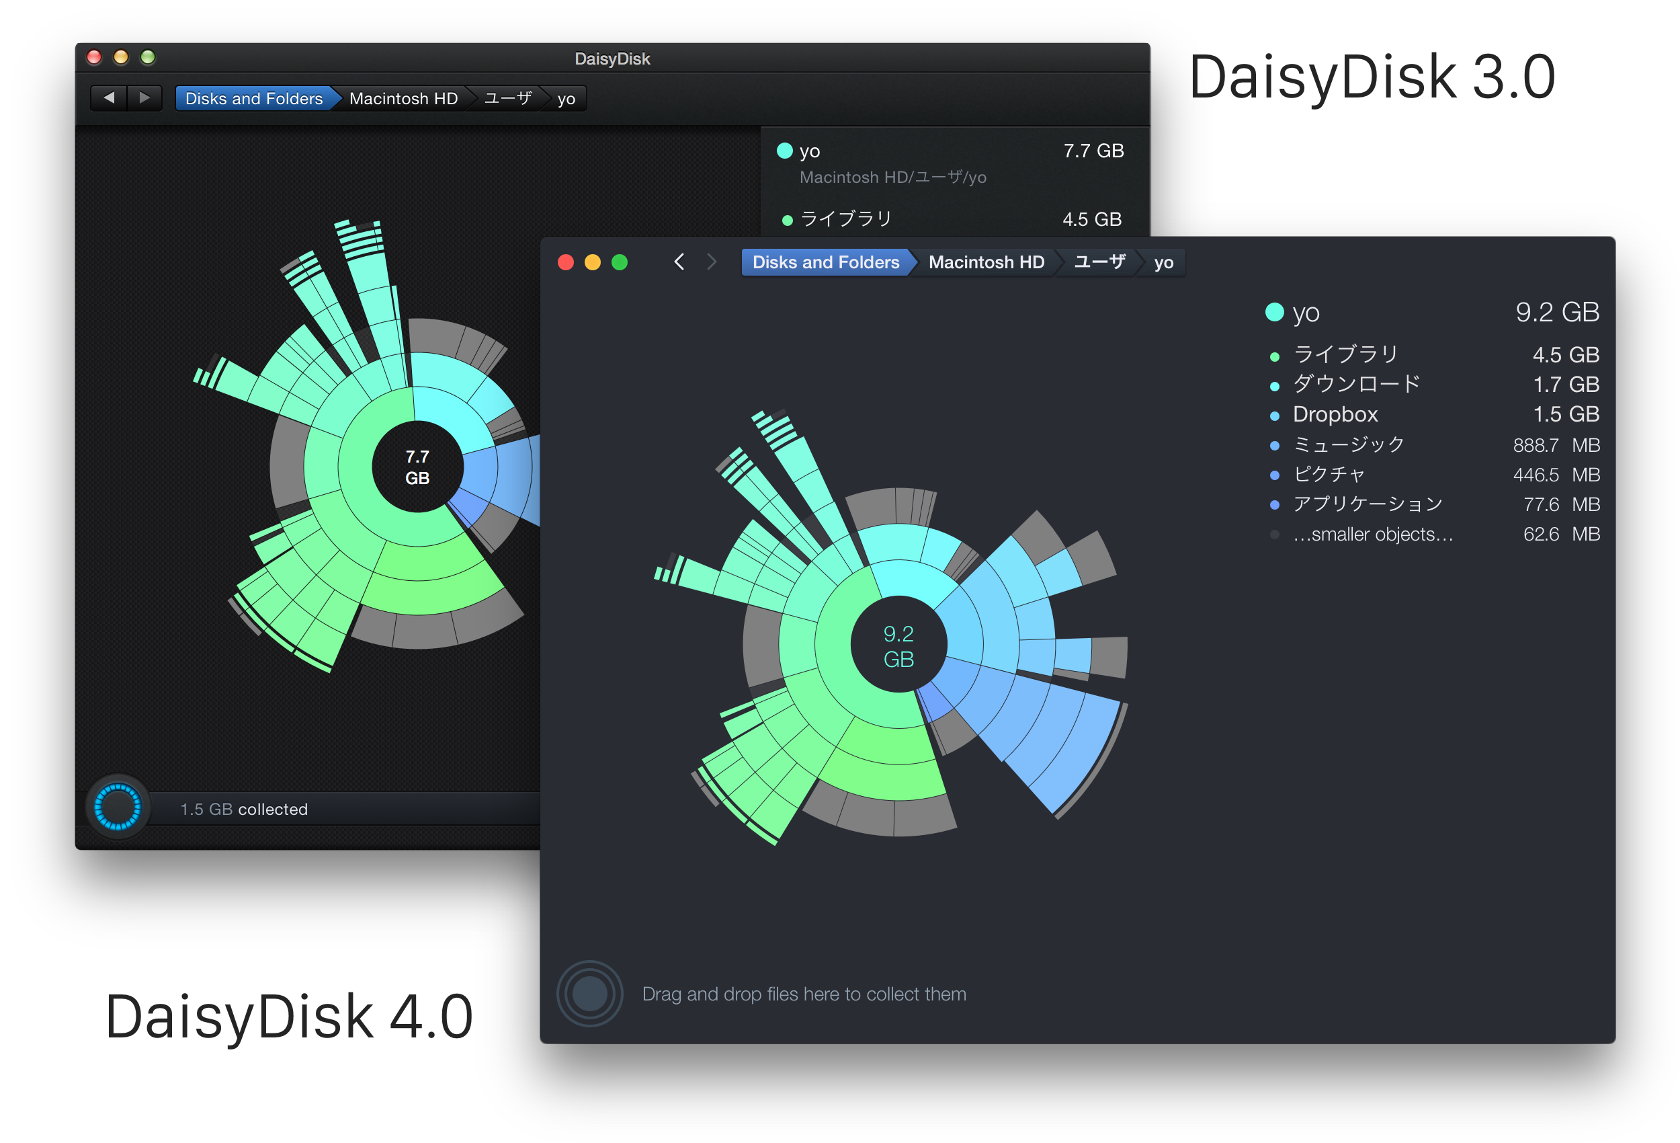Minimize the DaisyDisk 3.0 window with yellow button
The width and height of the screenshot is (1680, 1143).
click(x=121, y=57)
